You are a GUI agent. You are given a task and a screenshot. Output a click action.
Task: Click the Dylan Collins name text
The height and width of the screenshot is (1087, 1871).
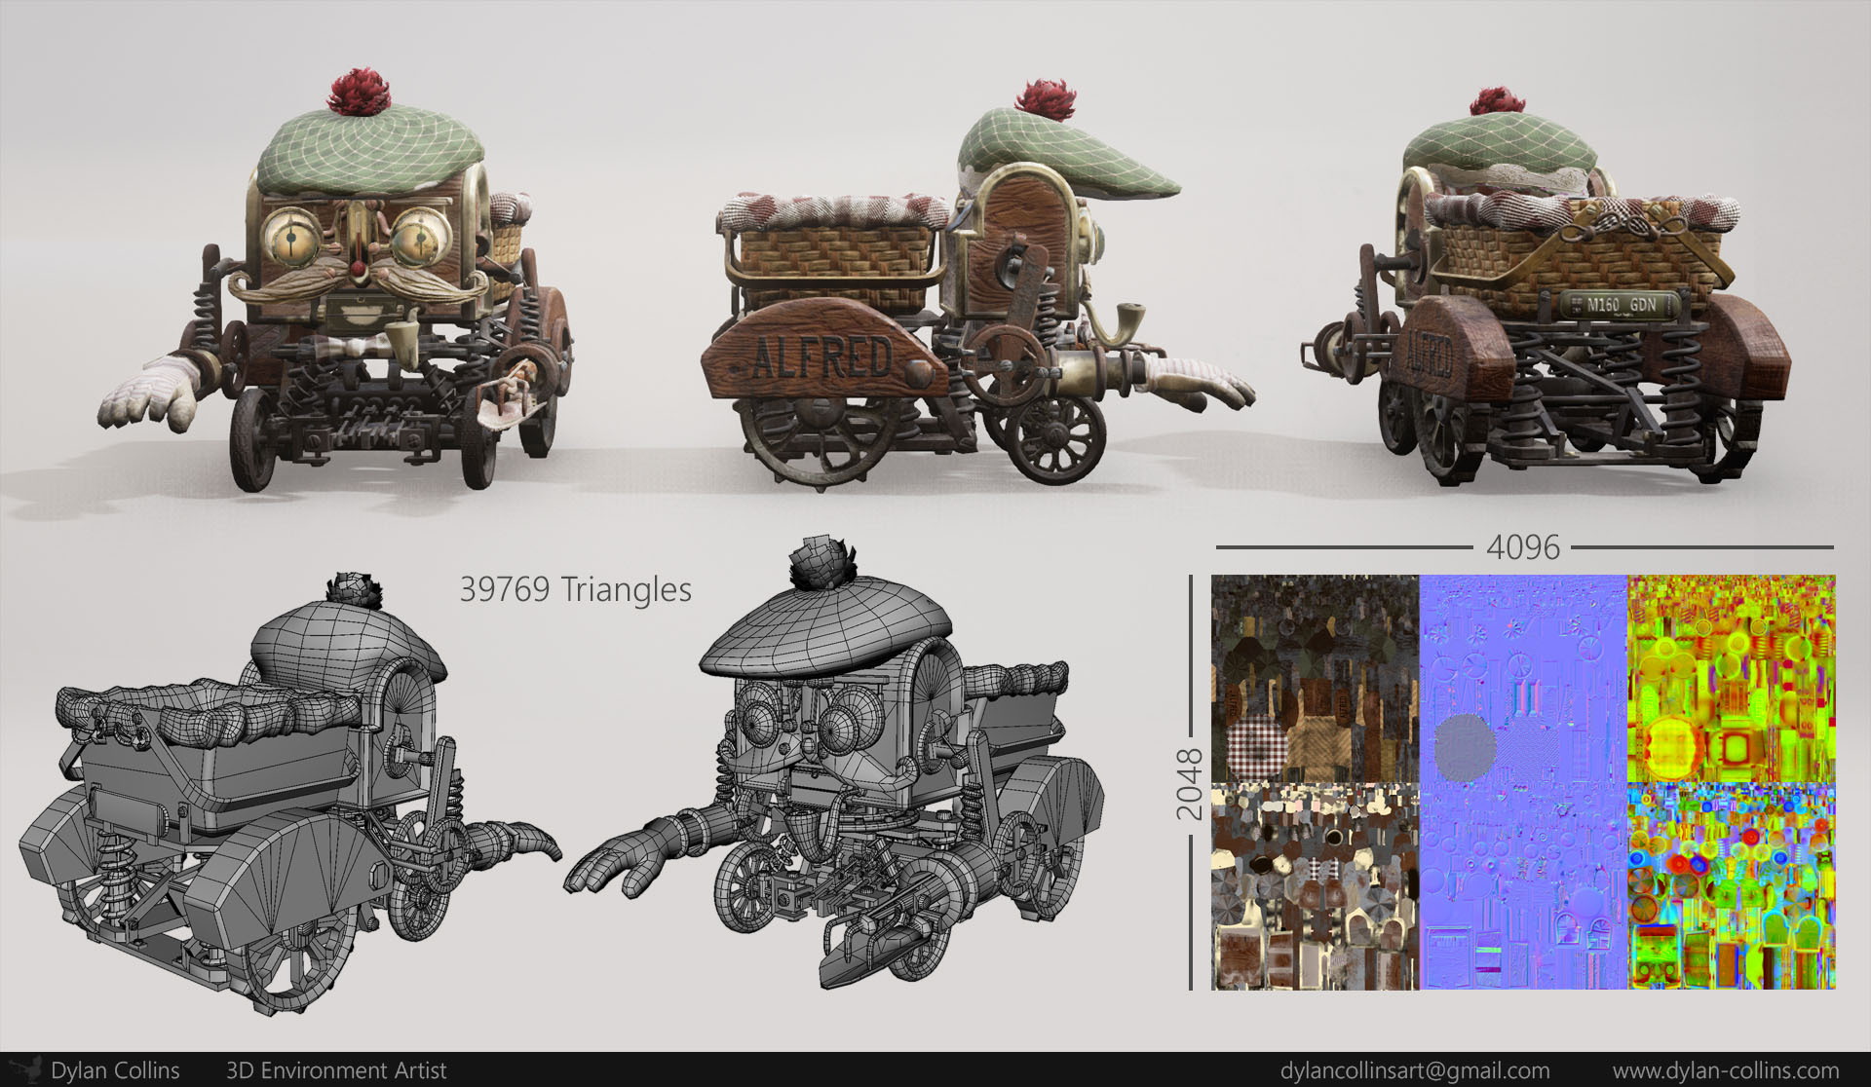click(x=115, y=1070)
